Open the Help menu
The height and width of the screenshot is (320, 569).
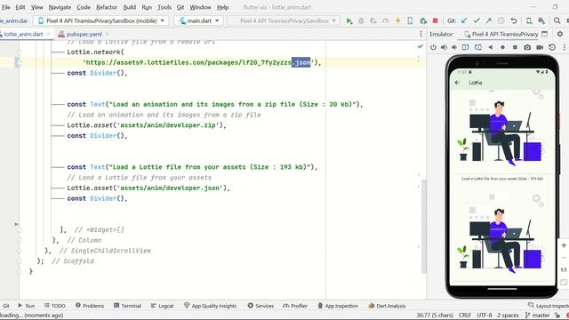coord(222,7)
